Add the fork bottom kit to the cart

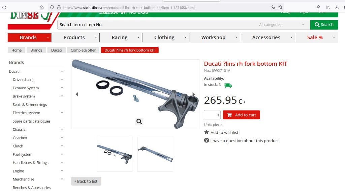[x=241, y=115]
